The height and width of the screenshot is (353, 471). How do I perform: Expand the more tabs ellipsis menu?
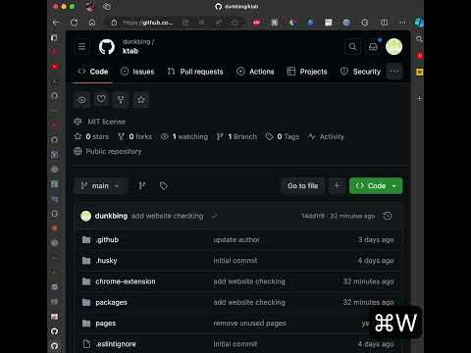click(394, 72)
